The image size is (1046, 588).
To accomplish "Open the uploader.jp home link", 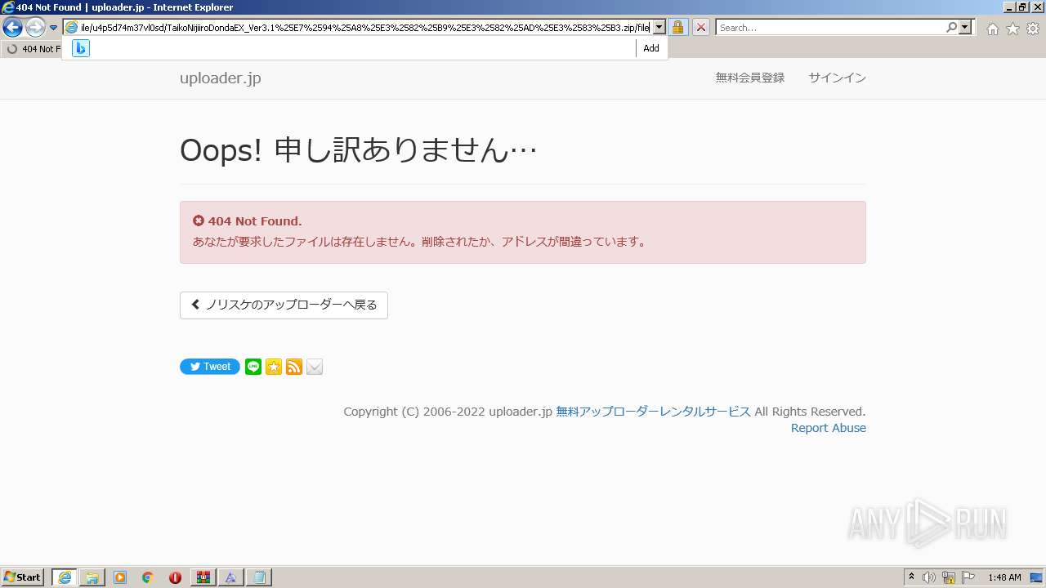I will point(221,78).
